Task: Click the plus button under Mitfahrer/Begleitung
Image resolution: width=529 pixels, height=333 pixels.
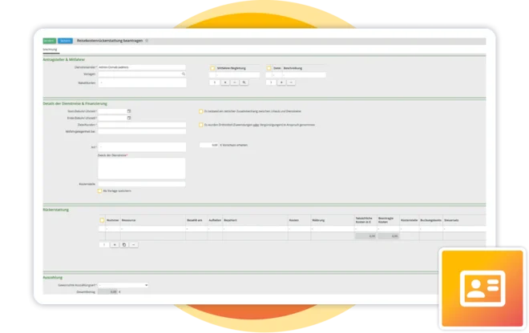Action: (225, 82)
